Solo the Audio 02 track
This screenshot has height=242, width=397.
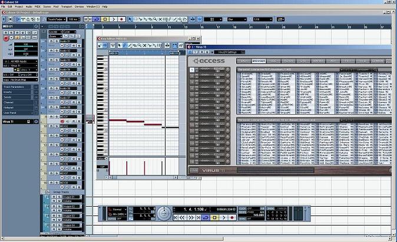pyautogui.click(x=57, y=51)
